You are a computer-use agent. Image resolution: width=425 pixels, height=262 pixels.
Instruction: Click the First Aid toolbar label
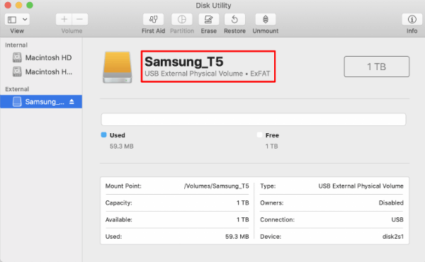[153, 31]
